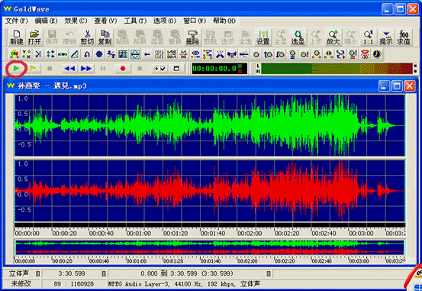Open the dropdown icon beside 3:30.599 length
This screenshot has width=422, height=291.
pyautogui.click(x=104, y=273)
